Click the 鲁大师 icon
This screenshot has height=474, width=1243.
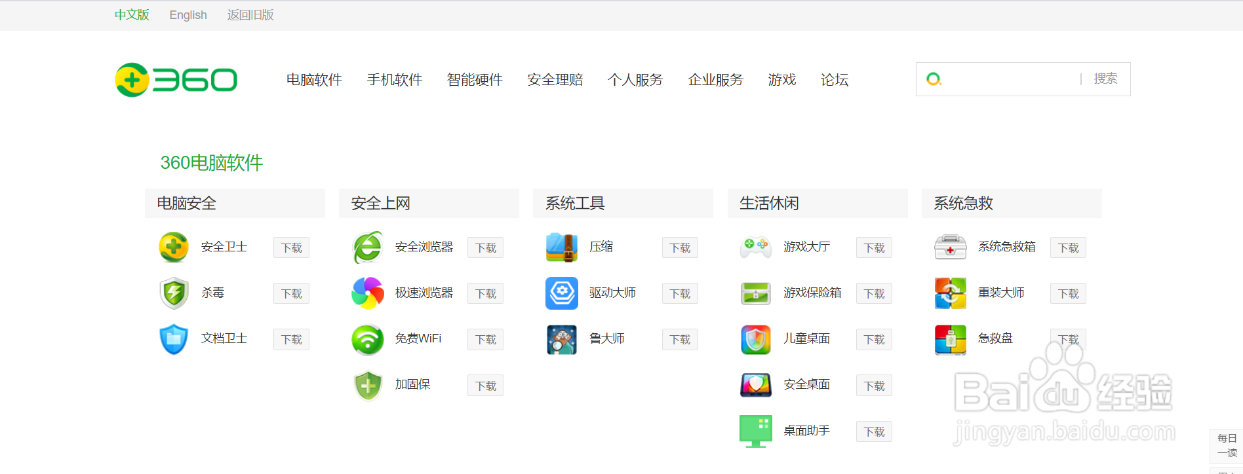[562, 339]
